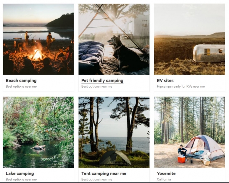The height and width of the screenshot is (183, 229).
Task: Click the red cooler in Yosemite photo
Action: click(181, 159)
